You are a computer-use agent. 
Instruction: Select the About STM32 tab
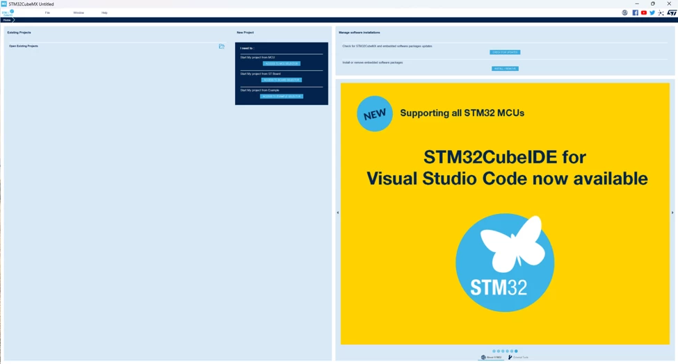(x=492, y=358)
